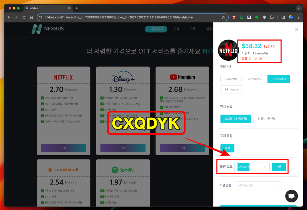The height and width of the screenshot is (210, 307).
Task: Open the 지불 방법 payment dropdown
Action: tap(258, 186)
